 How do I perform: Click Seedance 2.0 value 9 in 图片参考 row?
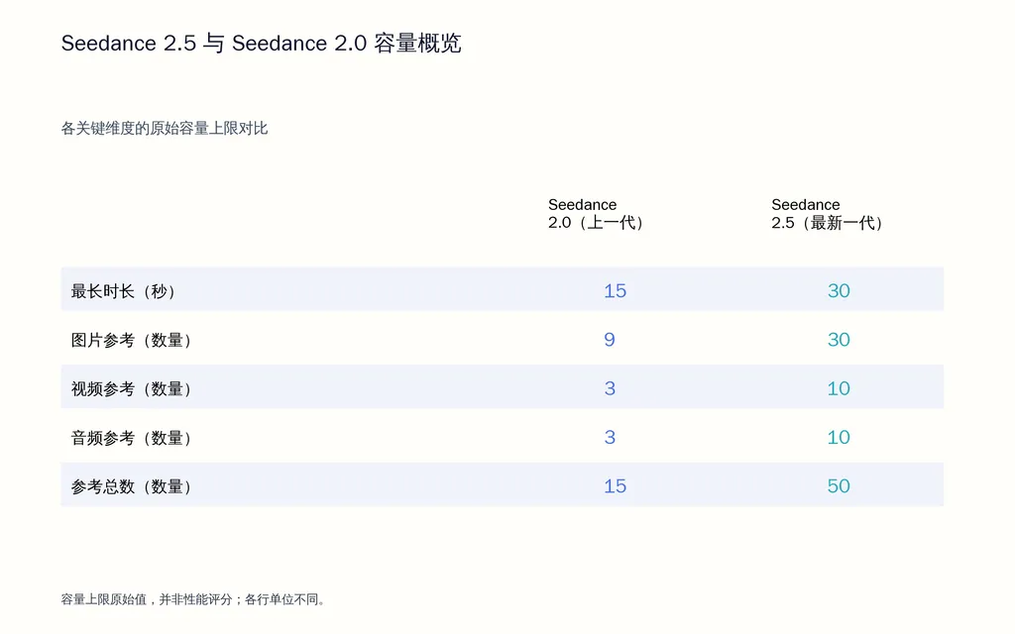tap(610, 340)
